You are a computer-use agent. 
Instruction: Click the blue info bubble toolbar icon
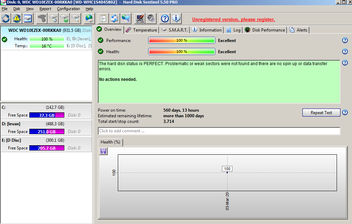click(176, 18)
